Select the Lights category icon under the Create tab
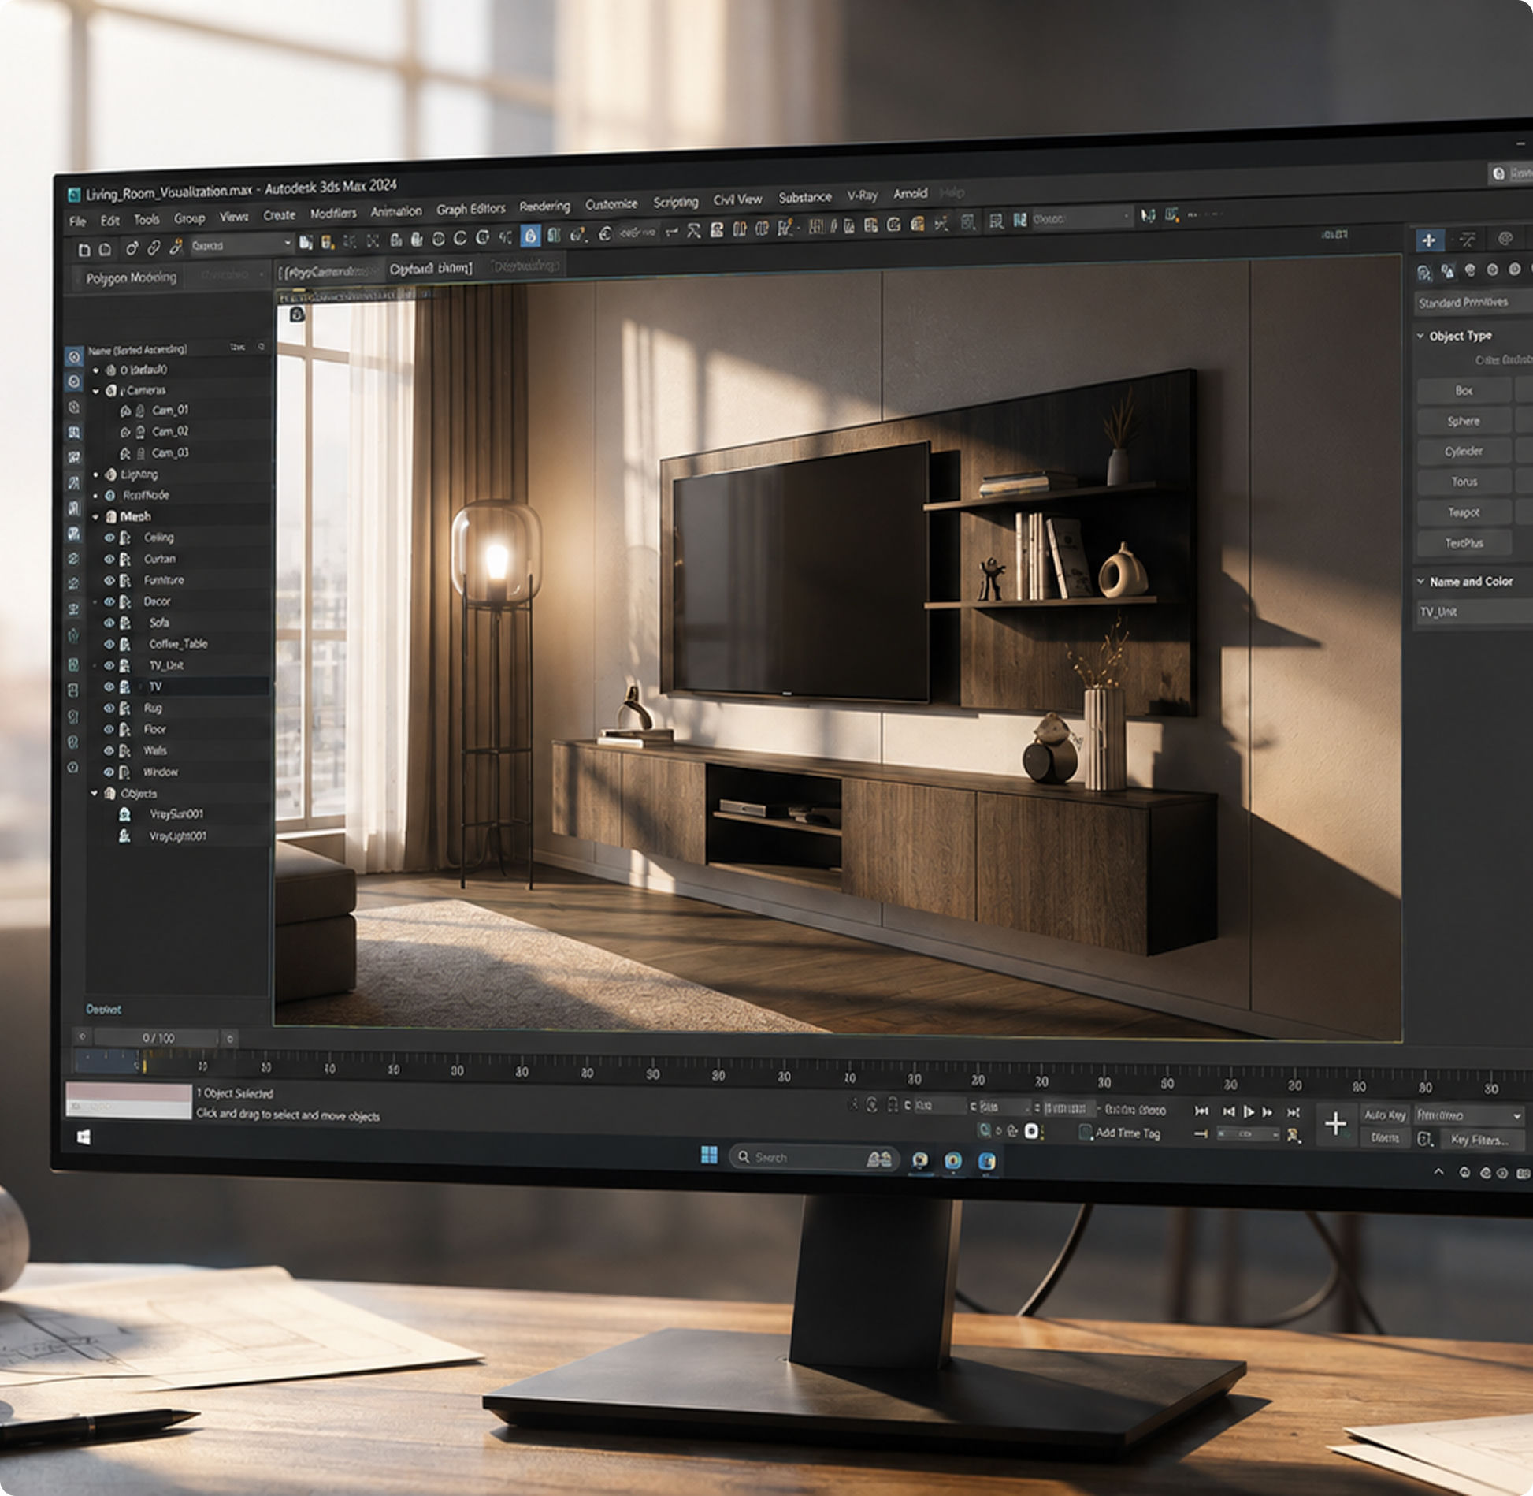Screen dimensions: 1533x1496 [x=1469, y=270]
